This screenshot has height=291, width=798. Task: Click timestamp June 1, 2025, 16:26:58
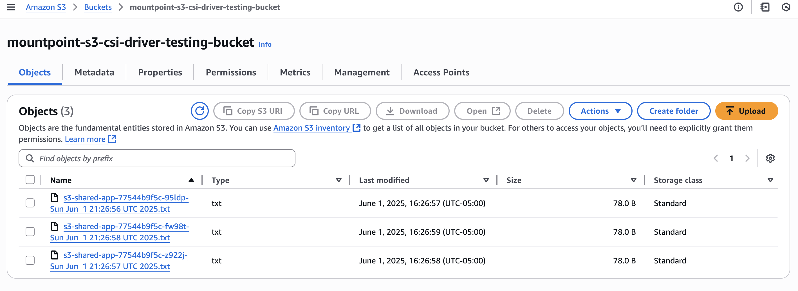click(x=422, y=260)
